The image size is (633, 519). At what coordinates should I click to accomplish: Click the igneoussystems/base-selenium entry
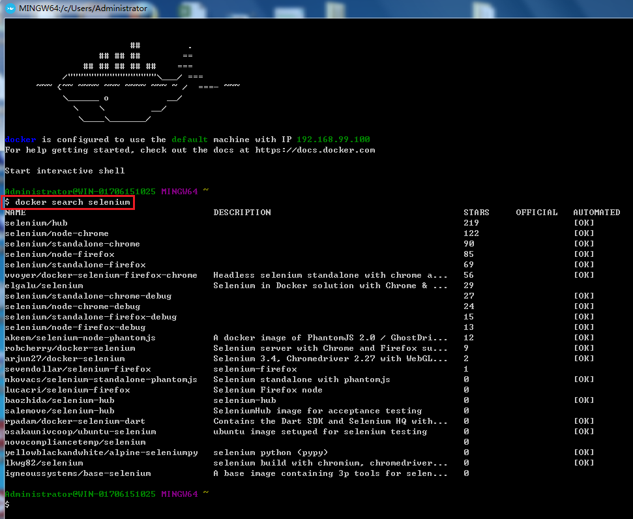click(x=78, y=473)
